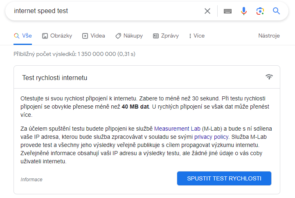Open the Nástroje search tools
Image resolution: width=295 pixels, height=198 pixels.
coord(269,36)
